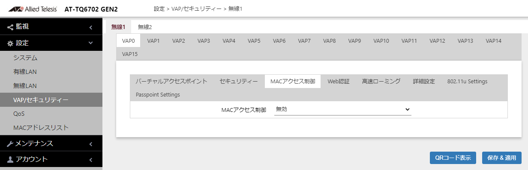Viewport: 528px width, 170px height.
Task: Select the VAP14 tab
Action: click(x=493, y=41)
